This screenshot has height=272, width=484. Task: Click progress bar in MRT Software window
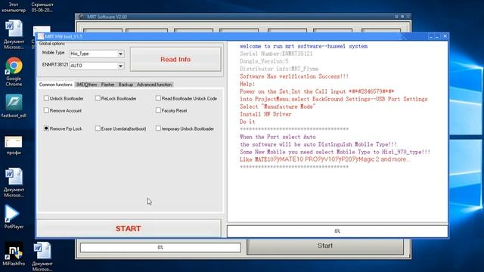click(x=160, y=247)
